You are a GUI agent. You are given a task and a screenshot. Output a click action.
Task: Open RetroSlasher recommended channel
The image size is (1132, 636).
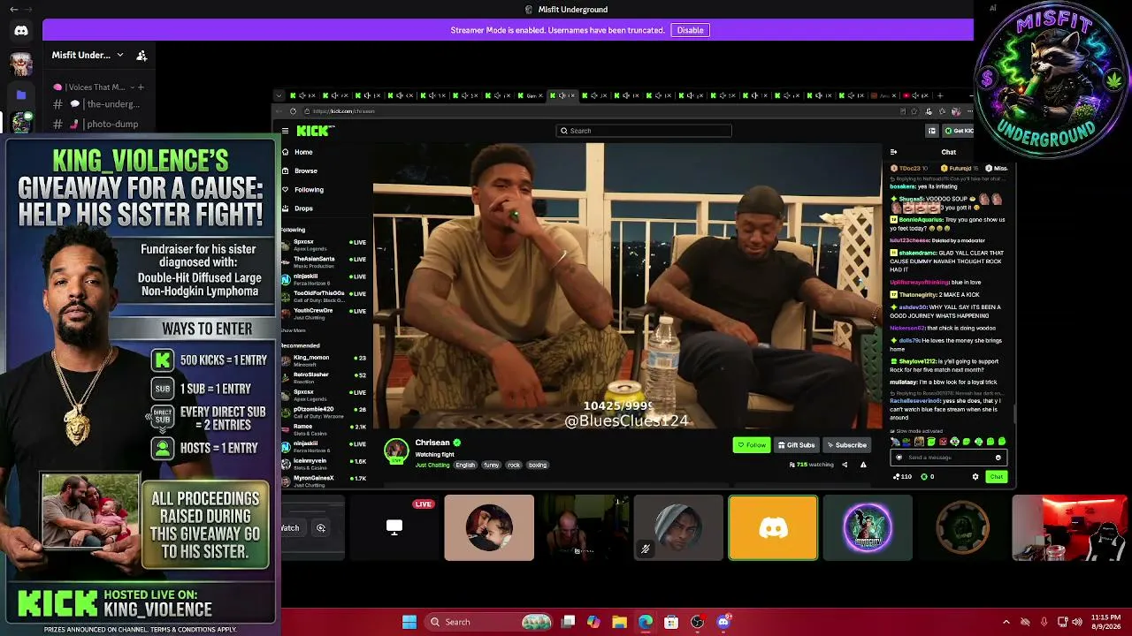point(324,377)
